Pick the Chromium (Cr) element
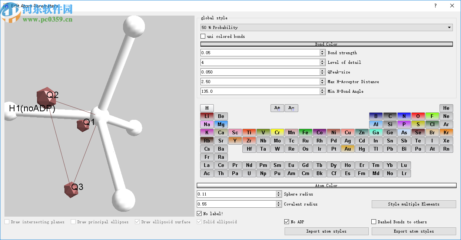This screenshot has width=461, height=240. coord(277,132)
